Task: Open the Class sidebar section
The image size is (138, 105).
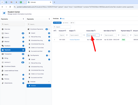Action: [x=13, y=33]
